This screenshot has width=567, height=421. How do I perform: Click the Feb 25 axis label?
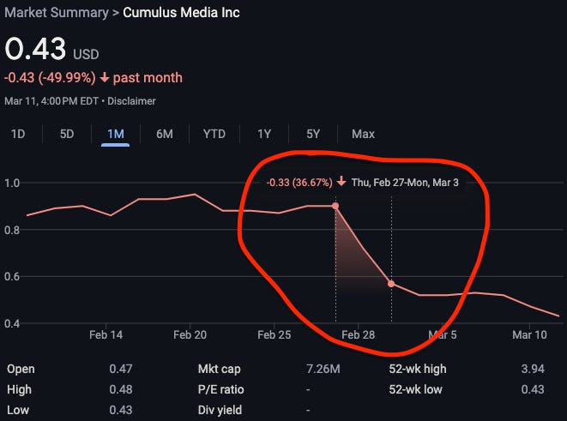[x=274, y=335]
